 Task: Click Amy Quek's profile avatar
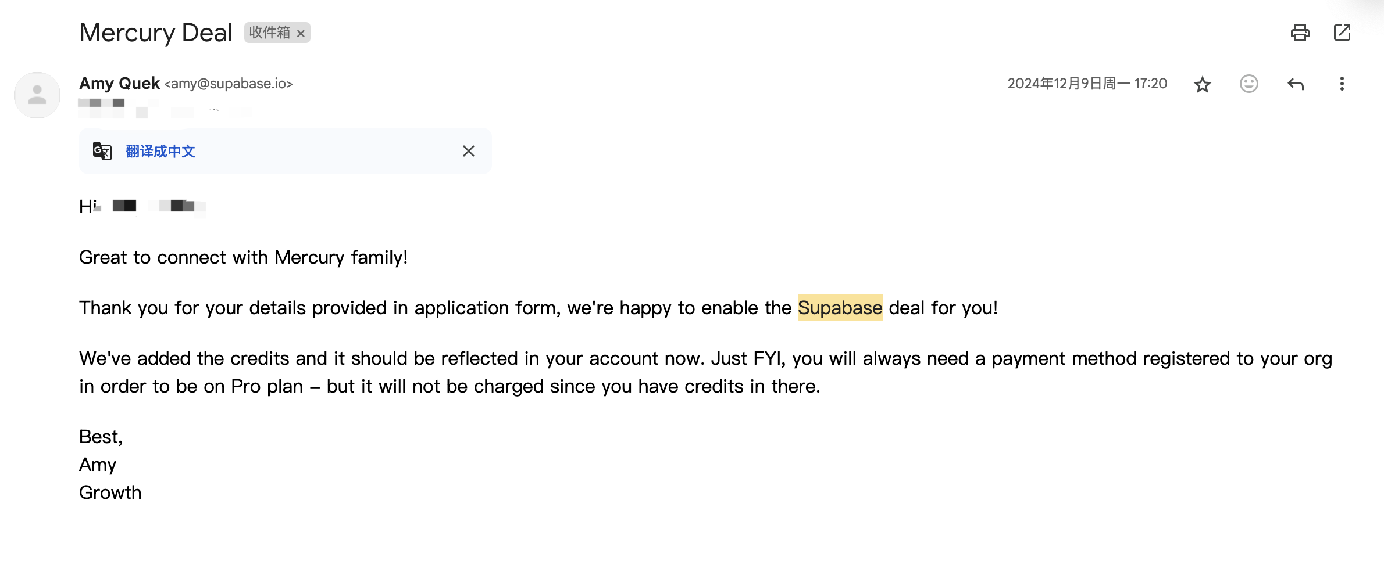click(x=37, y=95)
